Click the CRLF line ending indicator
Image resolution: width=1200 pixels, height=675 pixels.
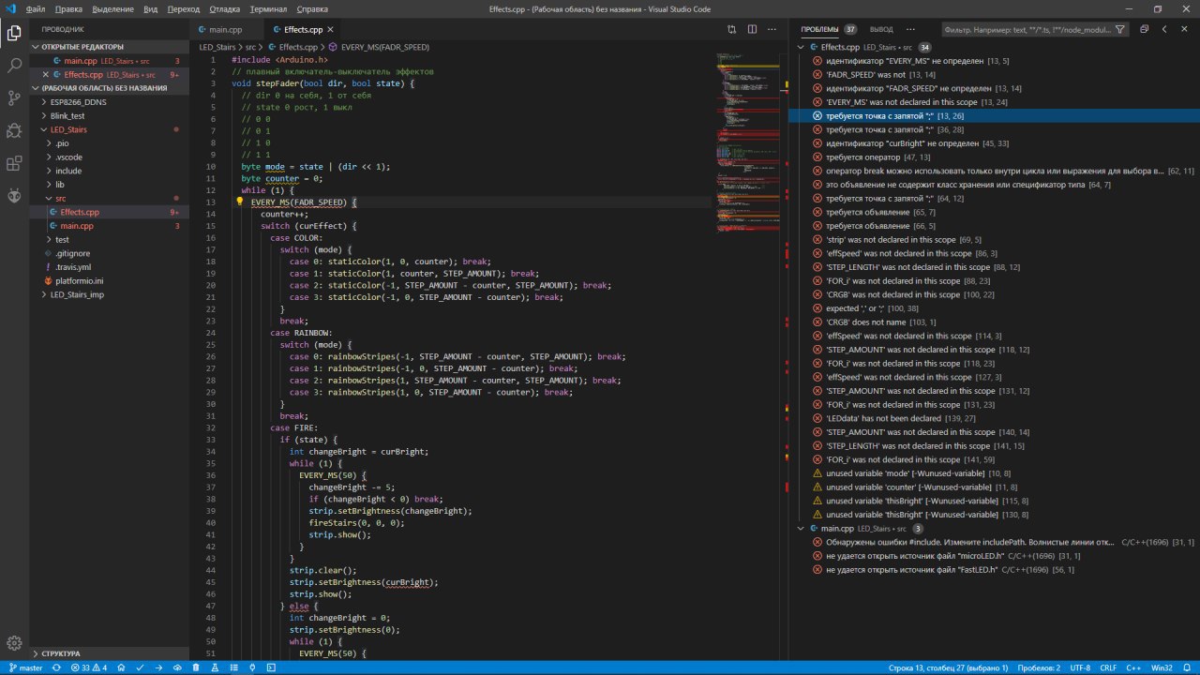(x=1108, y=667)
